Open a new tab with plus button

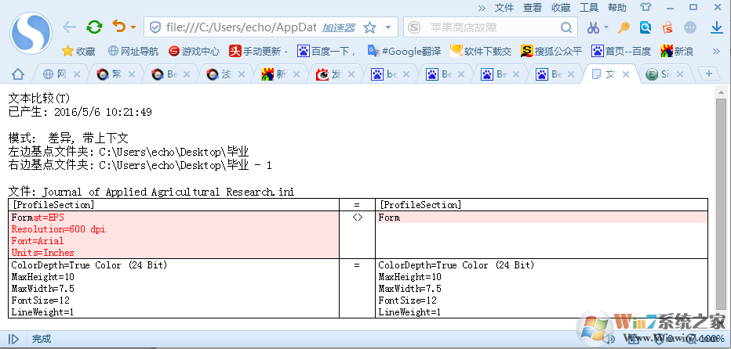[709, 74]
